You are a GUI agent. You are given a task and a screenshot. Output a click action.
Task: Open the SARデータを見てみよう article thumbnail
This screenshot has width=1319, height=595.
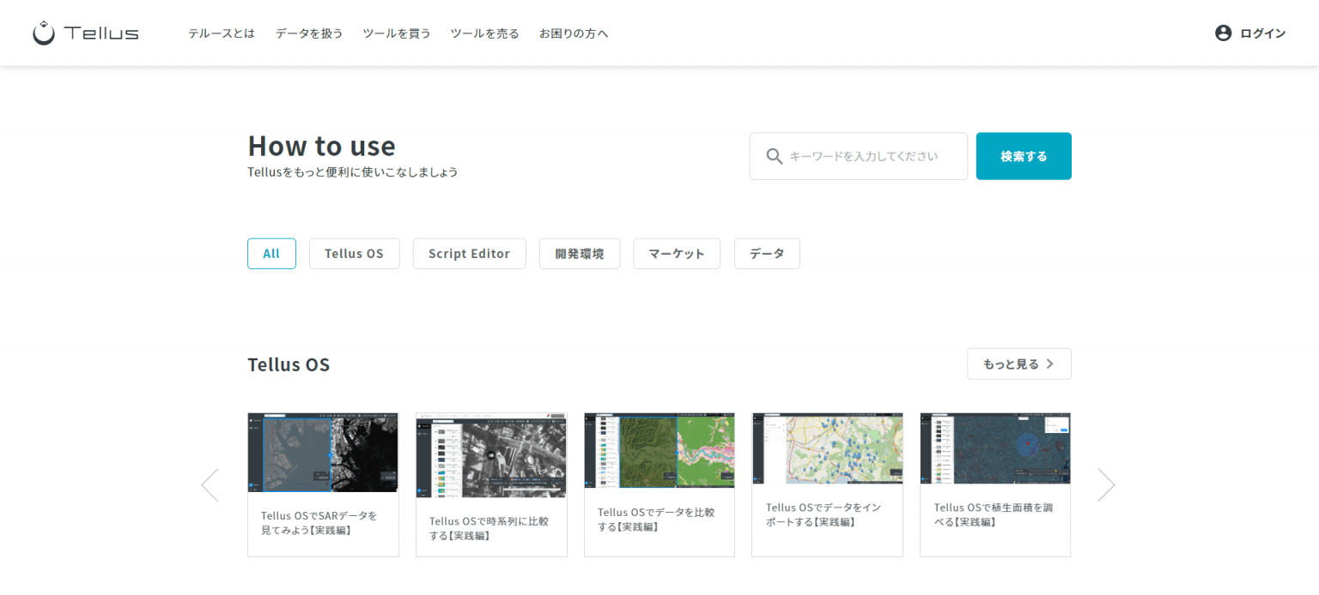click(x=323, y=452)
